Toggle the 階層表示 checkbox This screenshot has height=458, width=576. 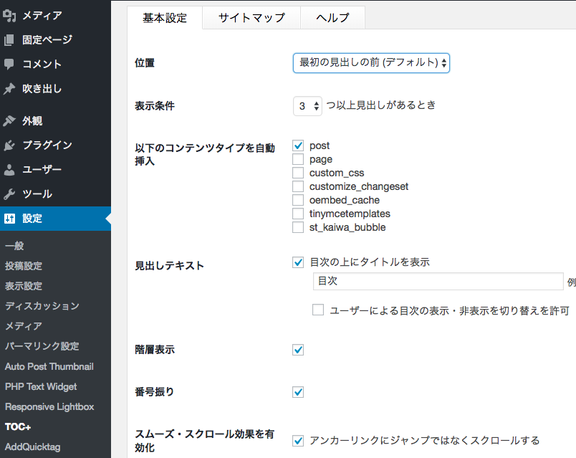pyautogui.click(x=298, y=350)
